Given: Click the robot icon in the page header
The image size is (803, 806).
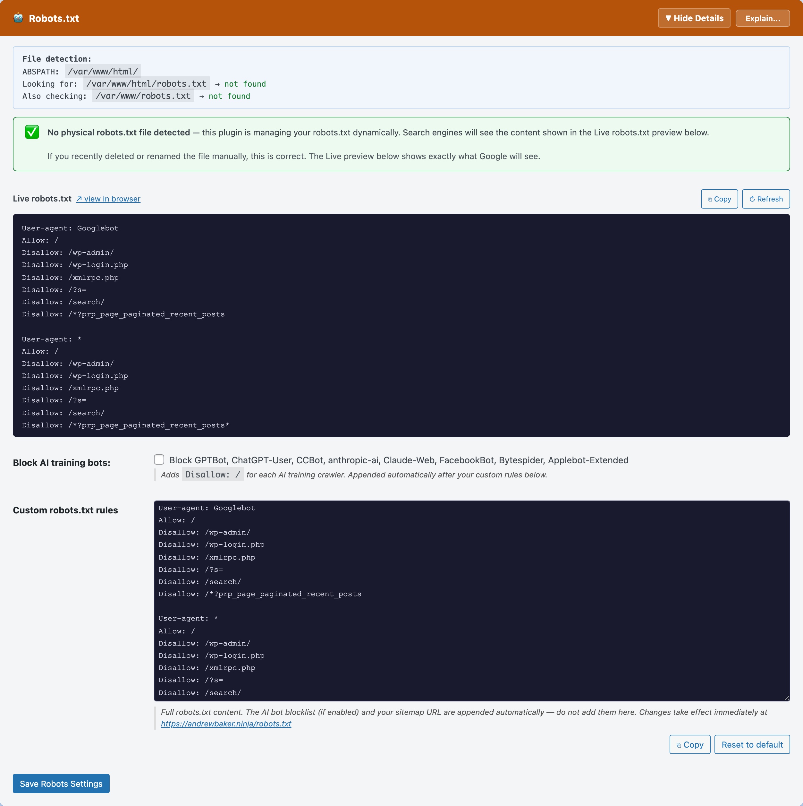Looking at the screenshot, I should click(18, 18).
